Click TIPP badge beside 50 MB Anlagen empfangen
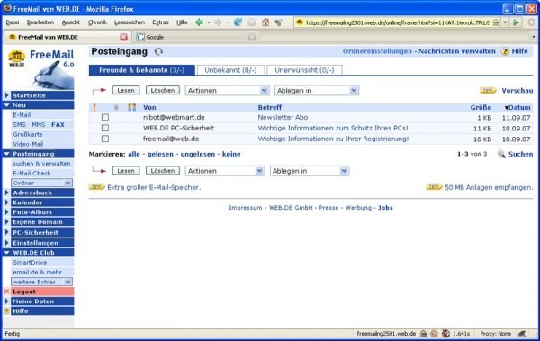The height and width of the screenshot is (341, 540). (x=434, y=187)
